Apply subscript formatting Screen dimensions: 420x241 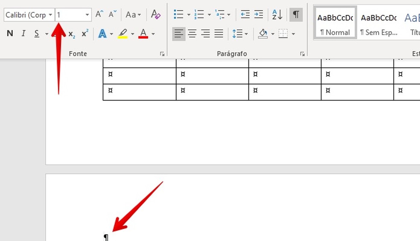coord(72,34)
